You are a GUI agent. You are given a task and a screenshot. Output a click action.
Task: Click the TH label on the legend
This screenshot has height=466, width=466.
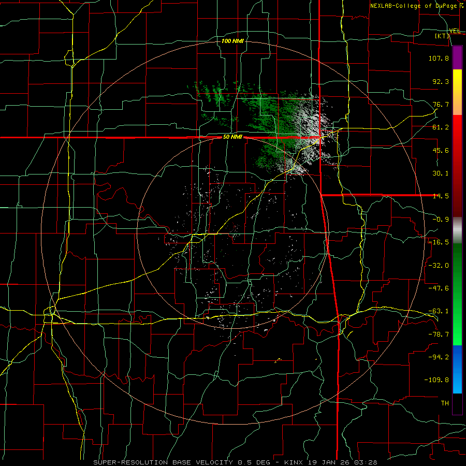pos(445,403)
